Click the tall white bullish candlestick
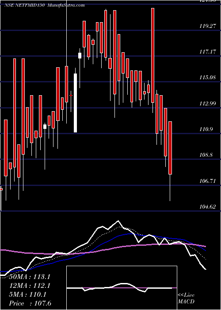 (76, 103)
